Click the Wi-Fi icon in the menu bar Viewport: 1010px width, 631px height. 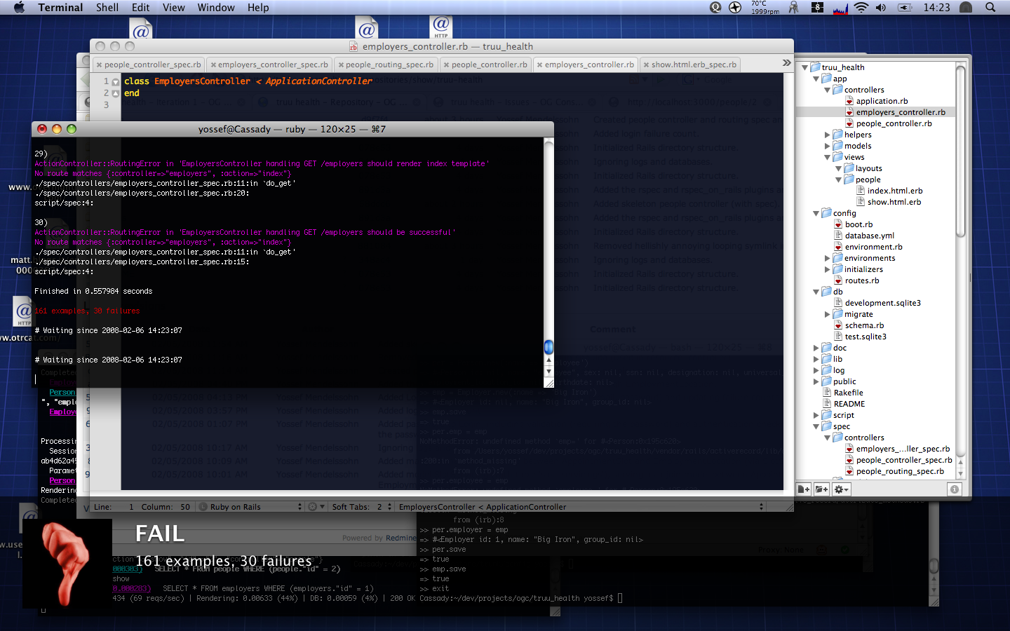tap(861, 8)
